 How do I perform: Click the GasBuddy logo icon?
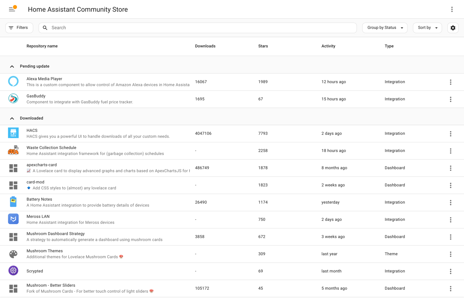(13, 99)
